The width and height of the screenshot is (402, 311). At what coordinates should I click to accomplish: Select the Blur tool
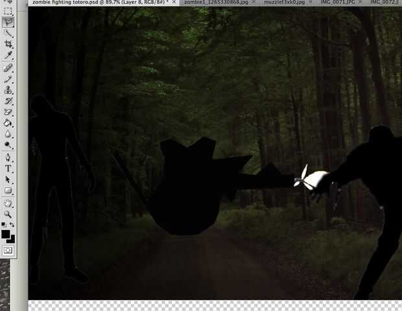(x=8, y=134)
